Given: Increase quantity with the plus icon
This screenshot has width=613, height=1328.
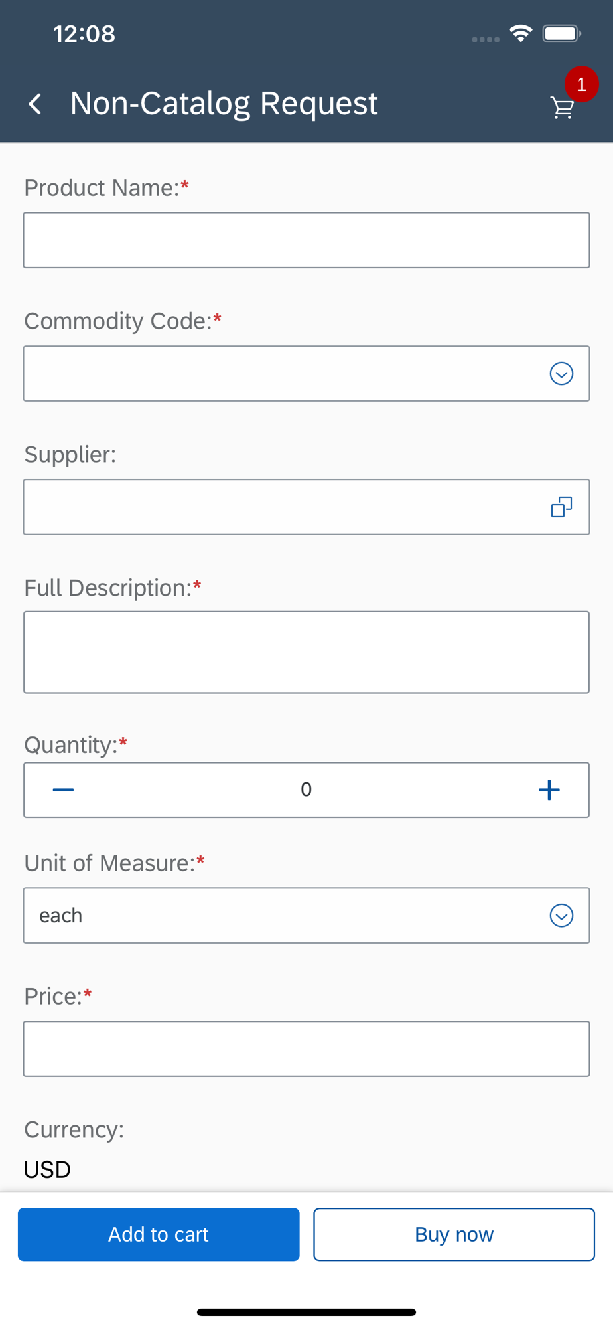Looking at the screenshot, I should (x=549, y=789).
